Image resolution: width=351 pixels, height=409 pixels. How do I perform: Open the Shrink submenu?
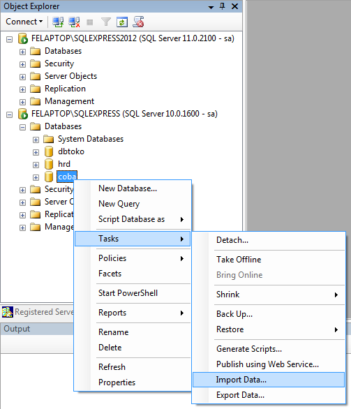pos(269,295)
